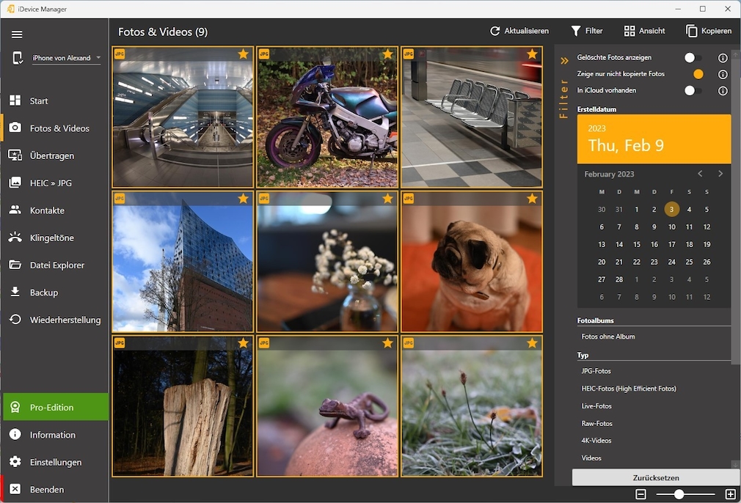The image size is (741, 503).
Task: Filter by 4K-Videos type
Action: tap(596, 440)
